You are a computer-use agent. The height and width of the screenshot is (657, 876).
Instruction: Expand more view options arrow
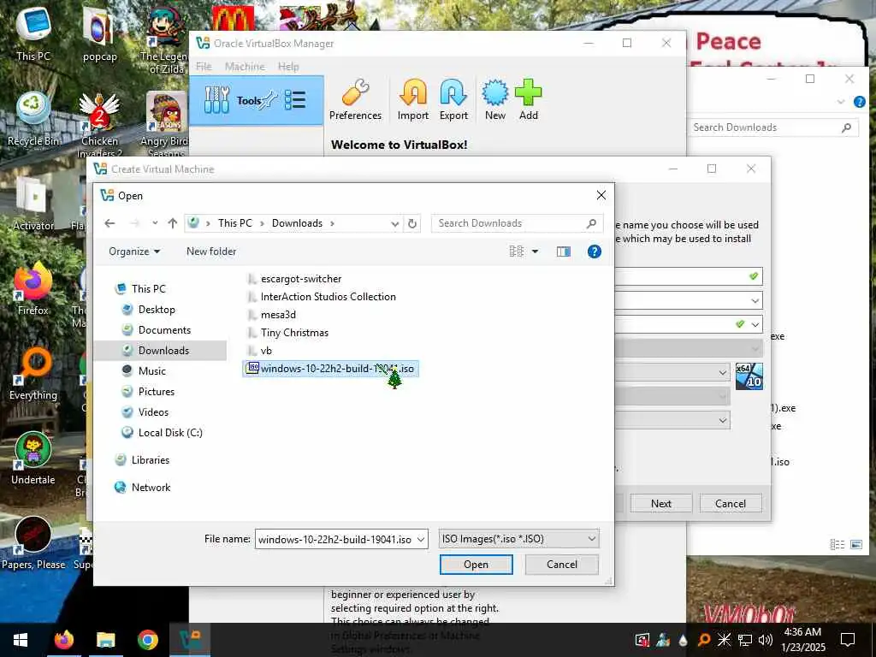pos(535,252)
